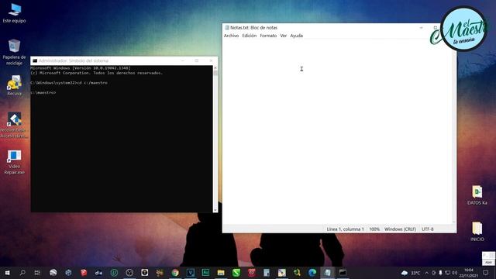Open the Archivo menu in Bloc de notas

point(231,36)
